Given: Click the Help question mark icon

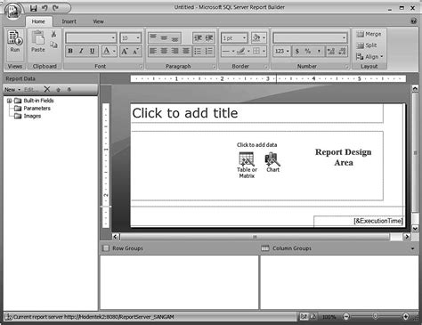Looking at the screenshot, I should (413, 21).
